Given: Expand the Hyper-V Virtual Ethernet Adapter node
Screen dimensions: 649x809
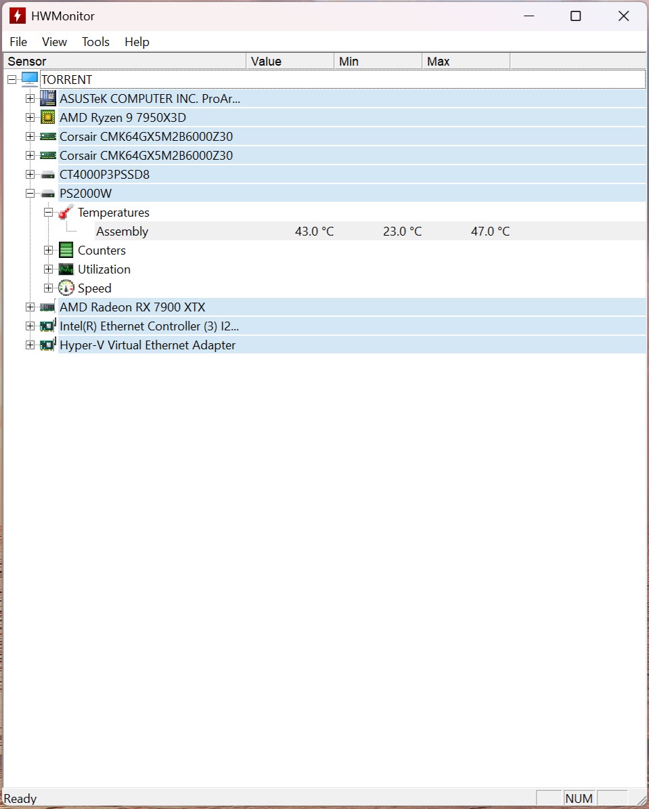Looking at the screenshot, I should point(30,345).
